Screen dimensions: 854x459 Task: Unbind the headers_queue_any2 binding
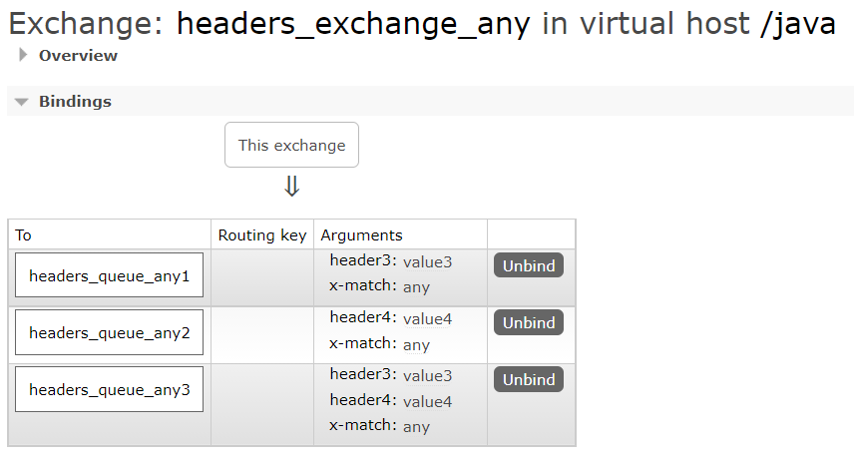[x=528, y=322]
